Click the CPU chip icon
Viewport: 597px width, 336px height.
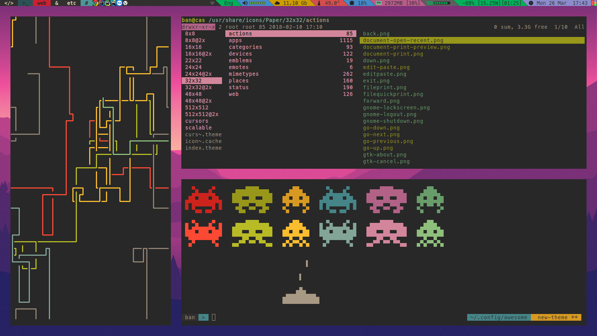(351, 3)
